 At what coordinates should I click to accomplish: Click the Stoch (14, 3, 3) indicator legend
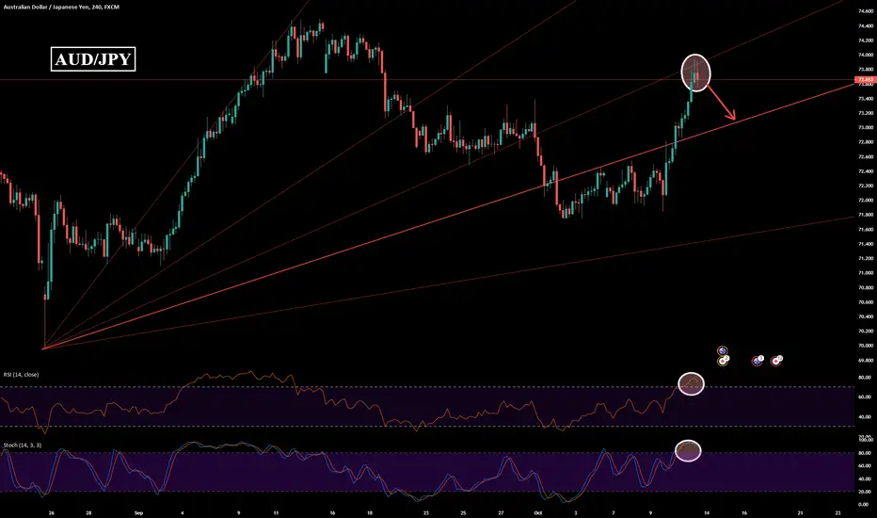click(x=23, y=445)
